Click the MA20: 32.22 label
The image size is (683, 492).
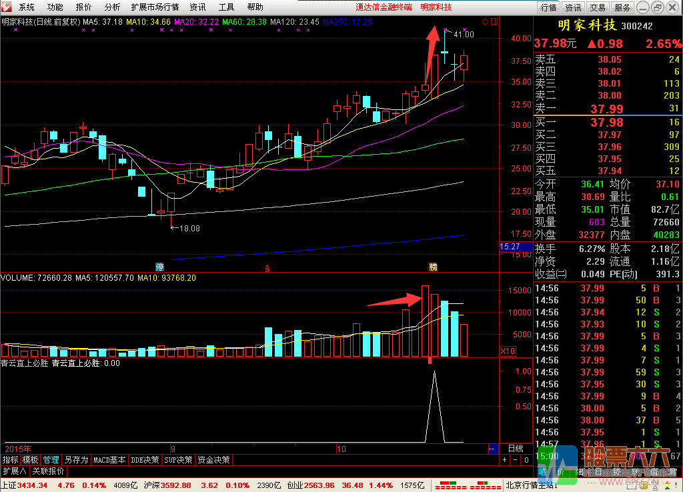pos(196,22)
